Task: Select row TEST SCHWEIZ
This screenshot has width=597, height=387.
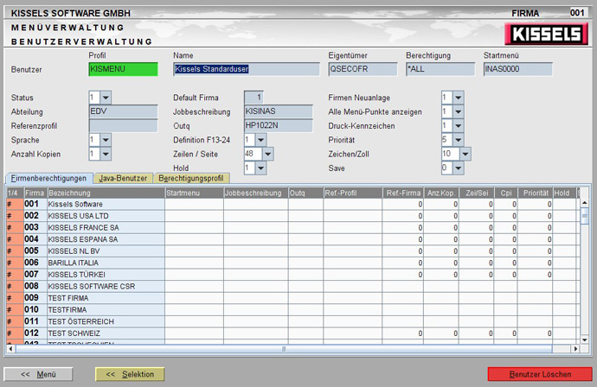Action: (x=292, y=333)
